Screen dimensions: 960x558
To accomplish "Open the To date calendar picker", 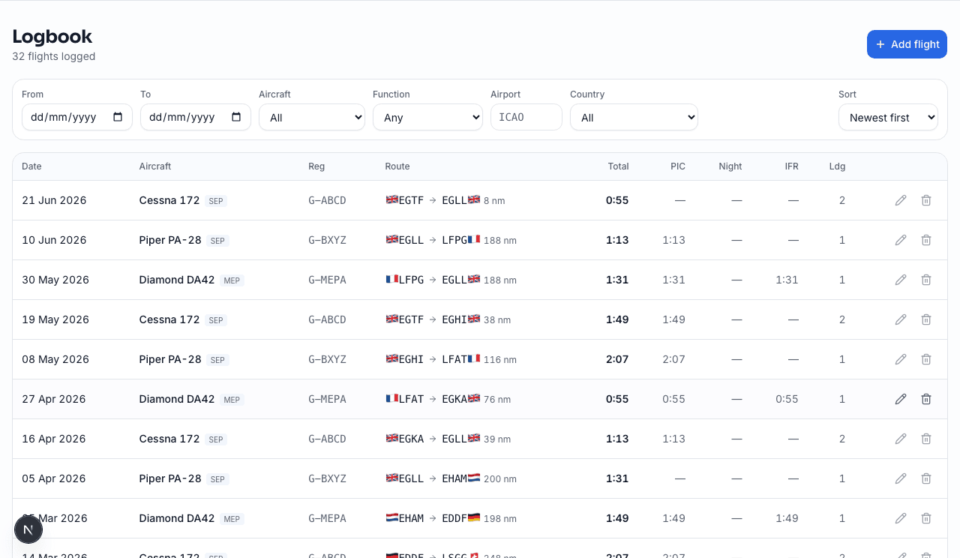I will 236,117.
